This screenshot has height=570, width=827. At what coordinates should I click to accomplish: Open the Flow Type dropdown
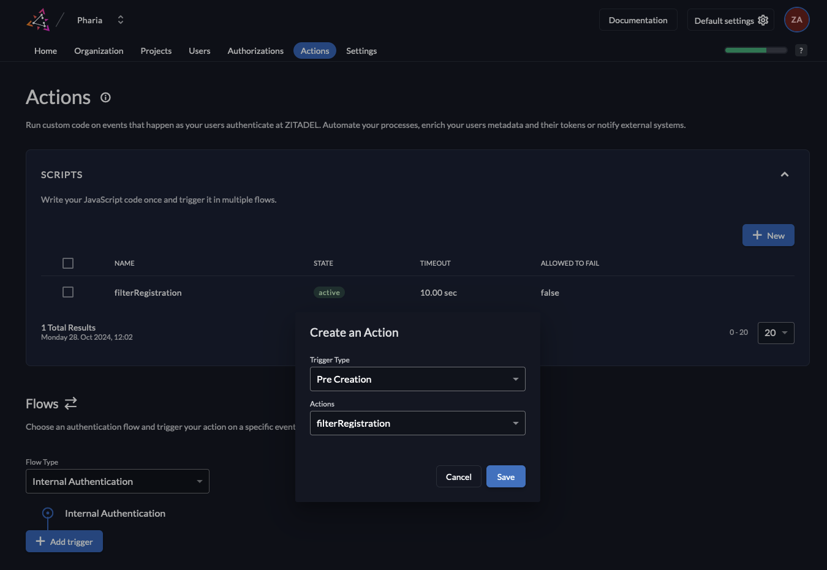[x=117, y=481]
